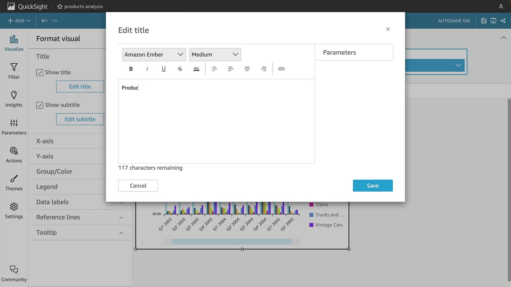
Task: Open the text color Abc icon
Action: click(x=196, y=69)
